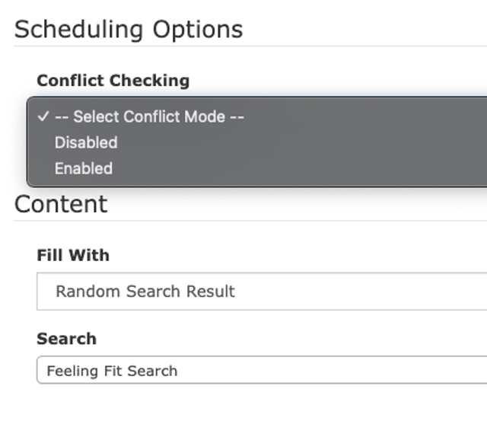Choose Disabled in the conflict mode list

coord(86,142)
